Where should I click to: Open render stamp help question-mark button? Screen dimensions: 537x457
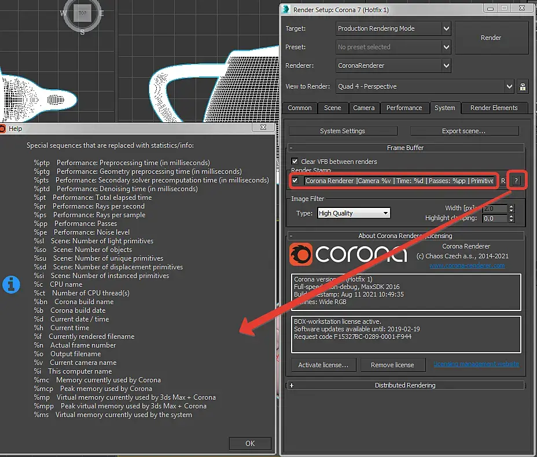point(516,181)
